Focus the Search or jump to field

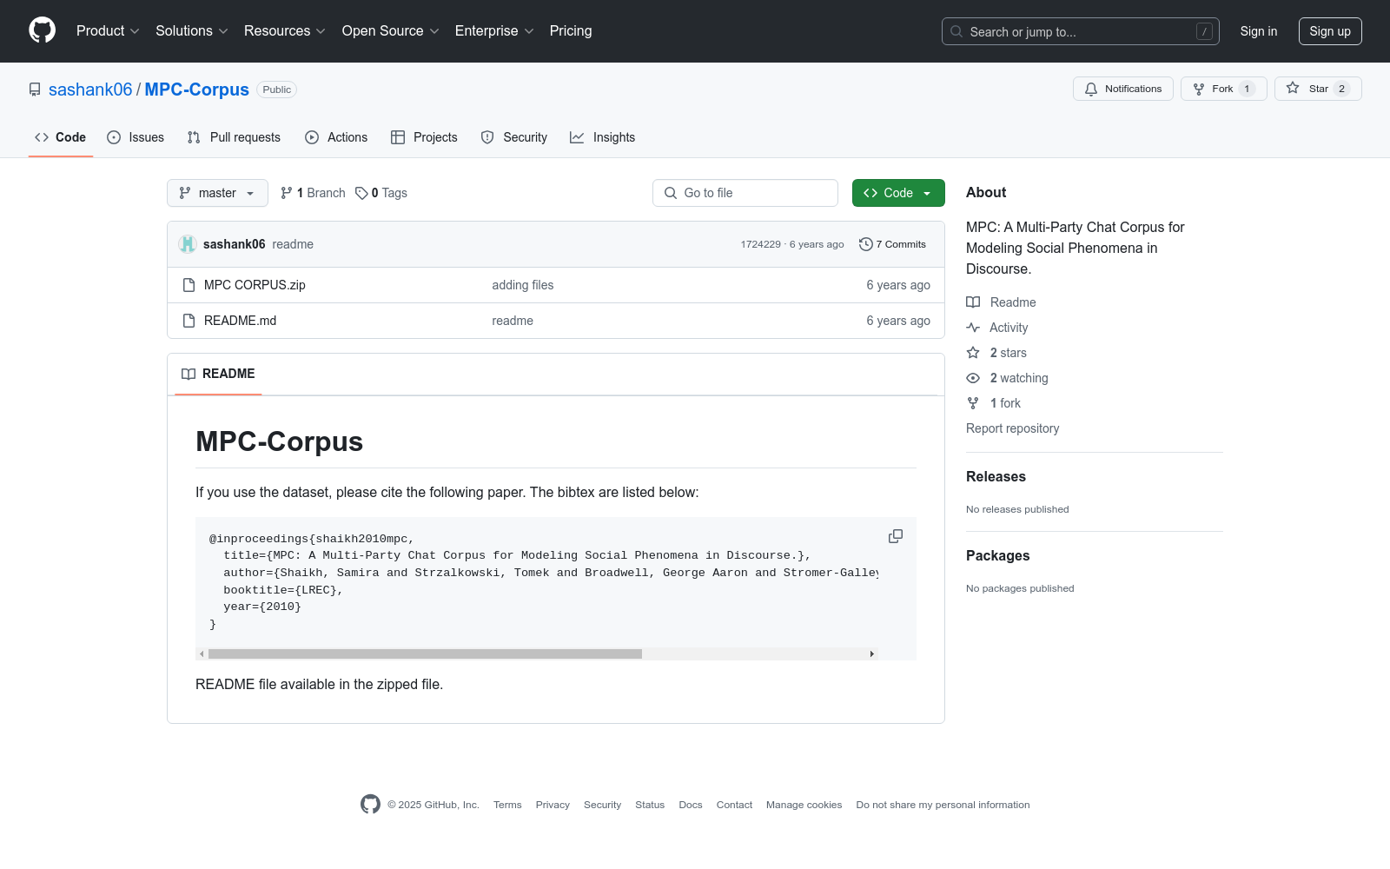1080,31
